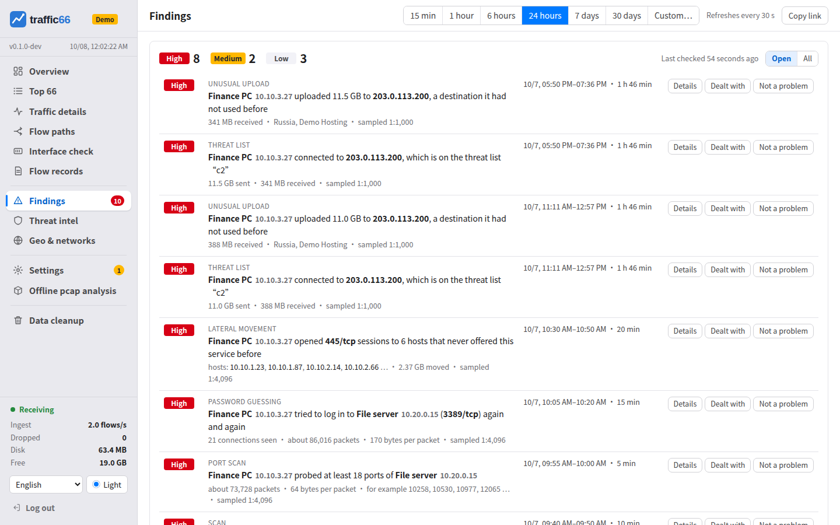840x525 pixels.
Task: Click the Flow paths share icon
Action: pyautogui.click(x=18, y=131)
